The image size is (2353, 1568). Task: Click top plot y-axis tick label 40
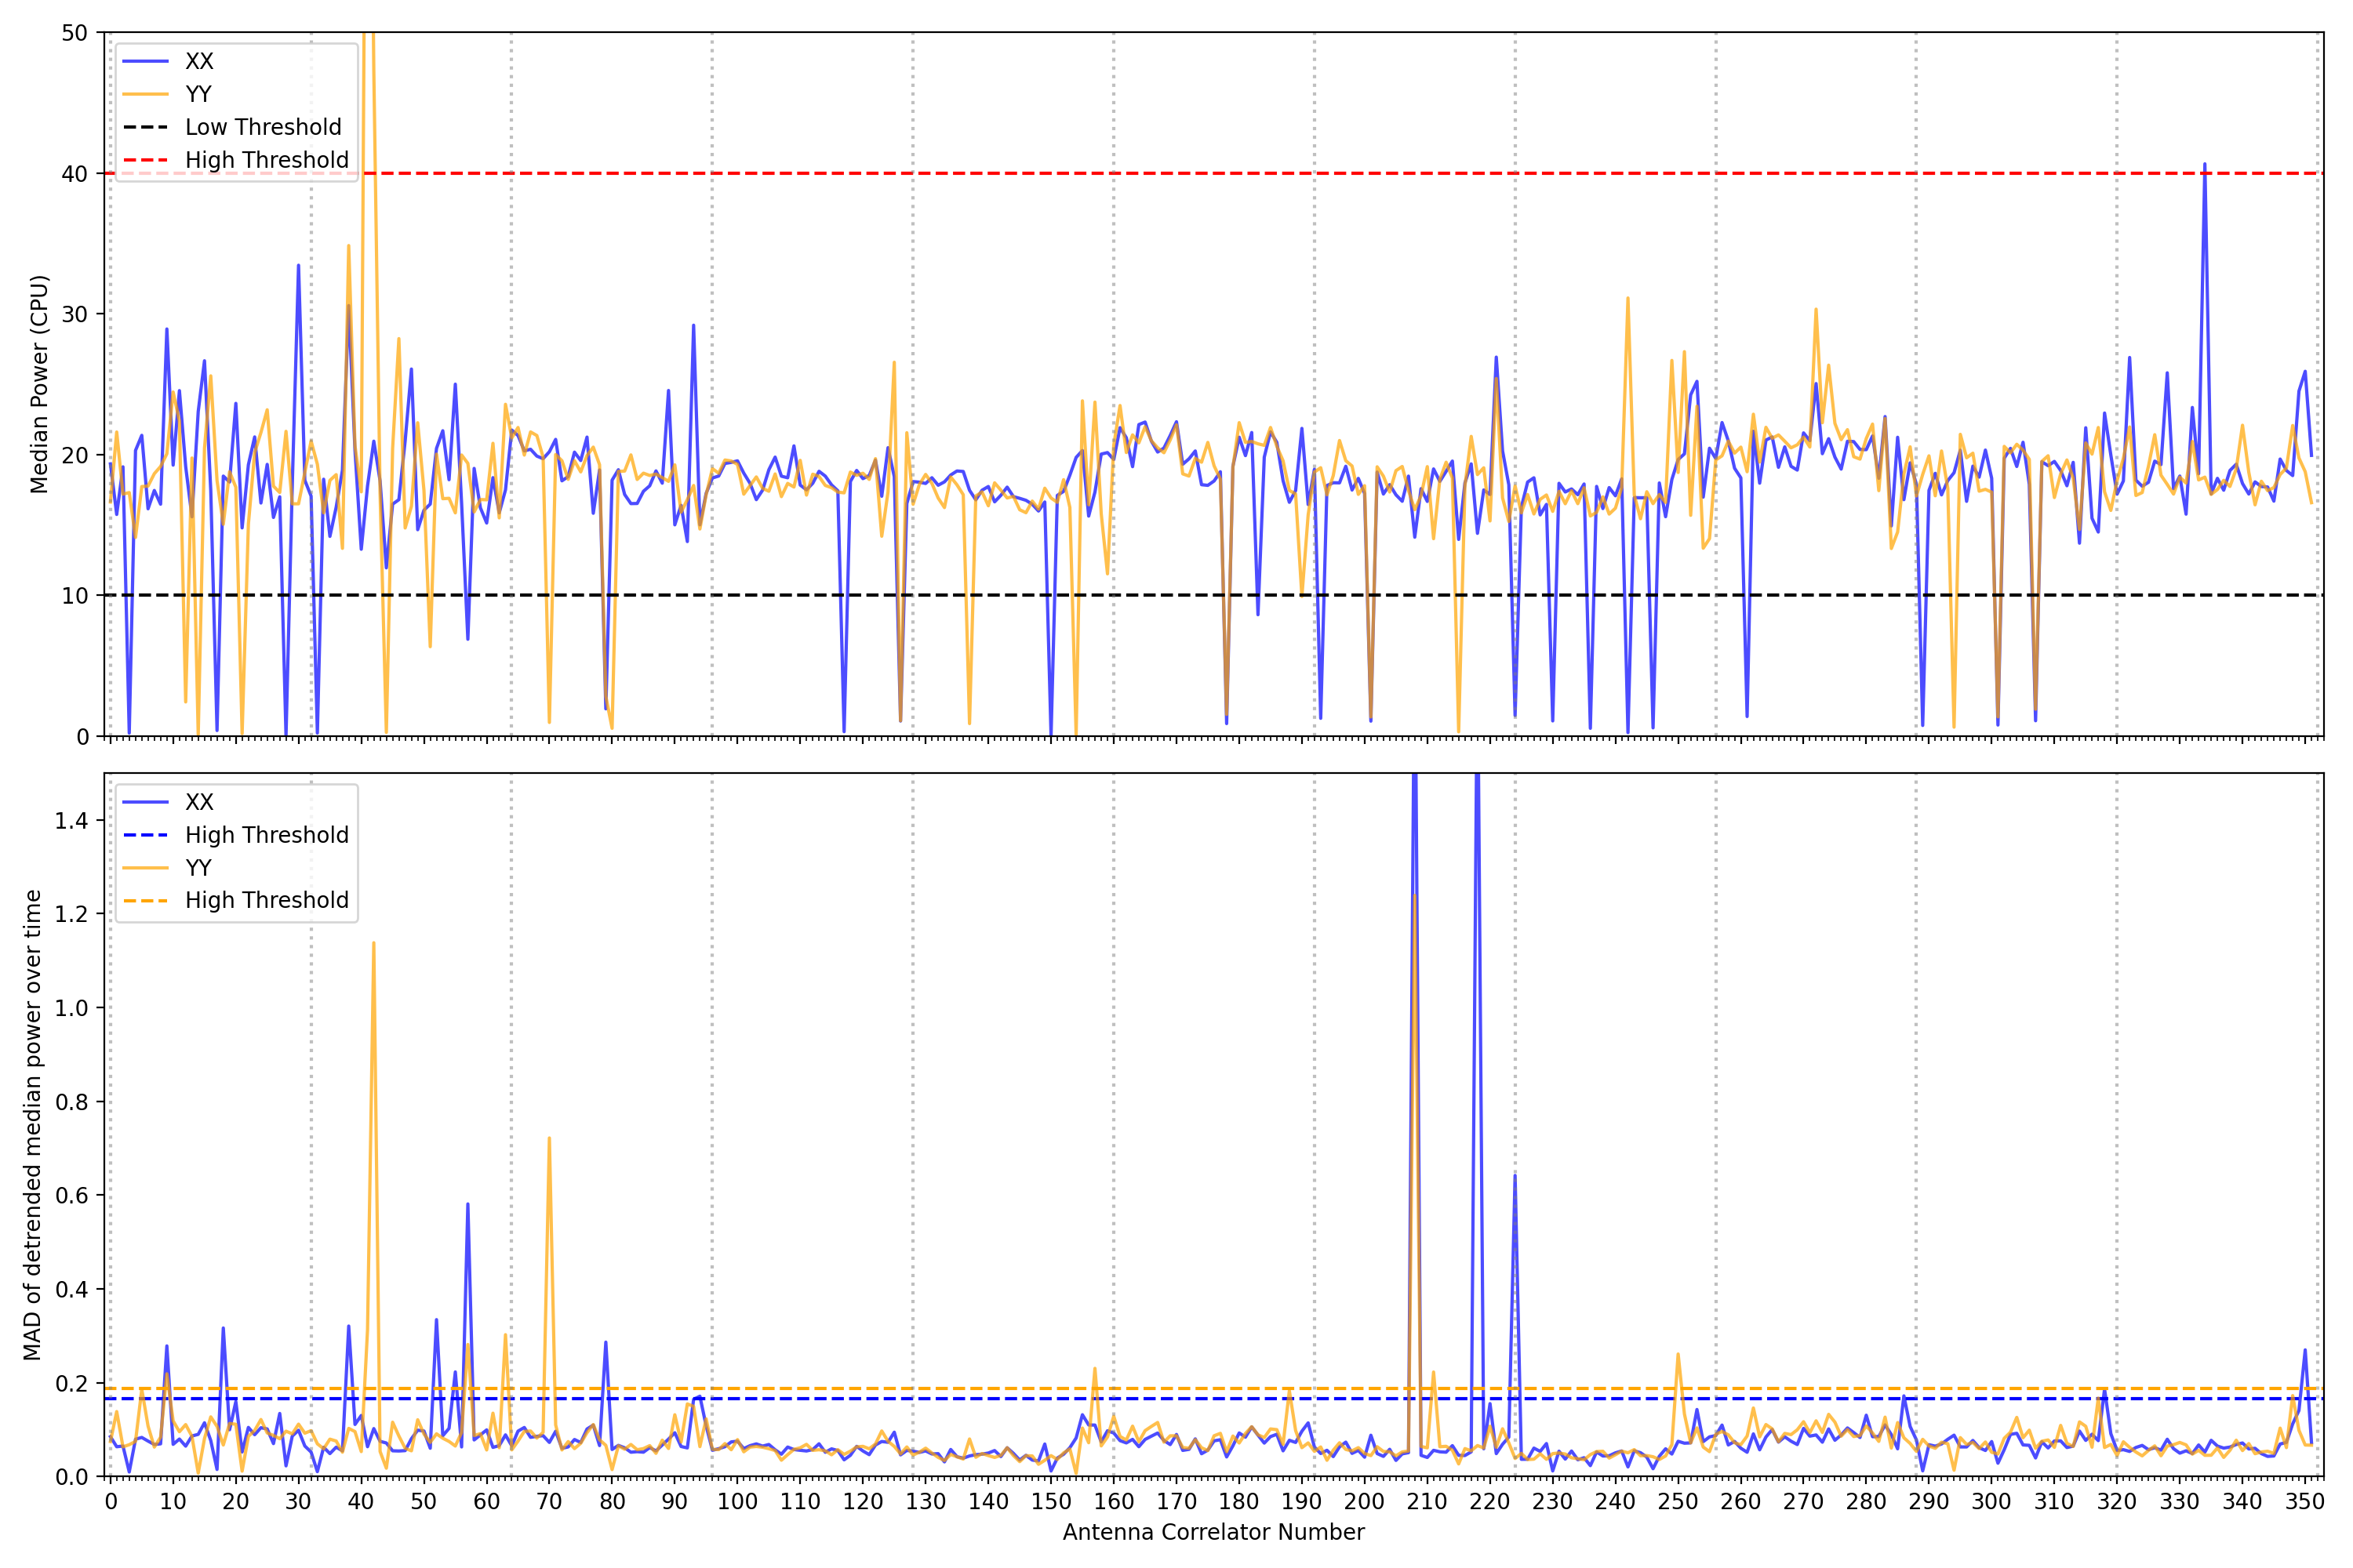tap(75, 174)
